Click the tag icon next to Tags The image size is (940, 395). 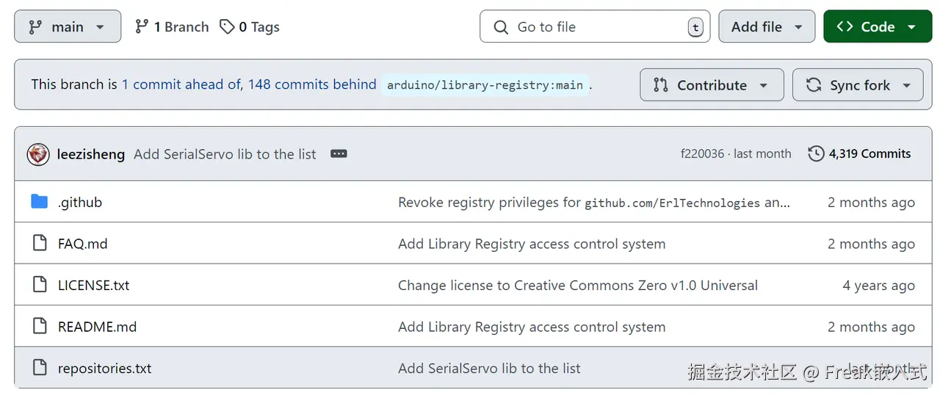pyautogui.click(x=227, y=27)
